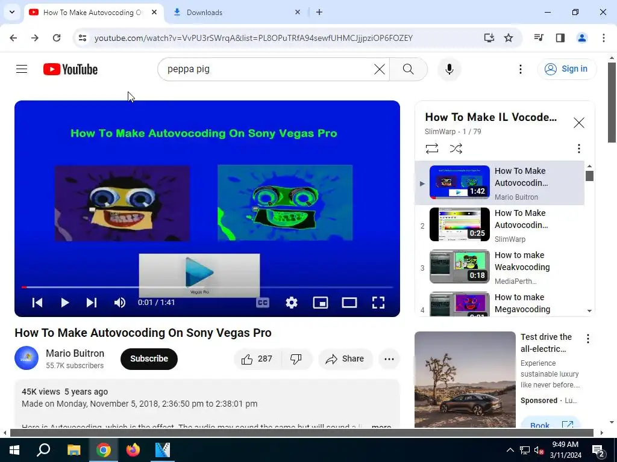Toggle playlist loop
This screenshot has width=617, height=462.
tap(431, 149)
